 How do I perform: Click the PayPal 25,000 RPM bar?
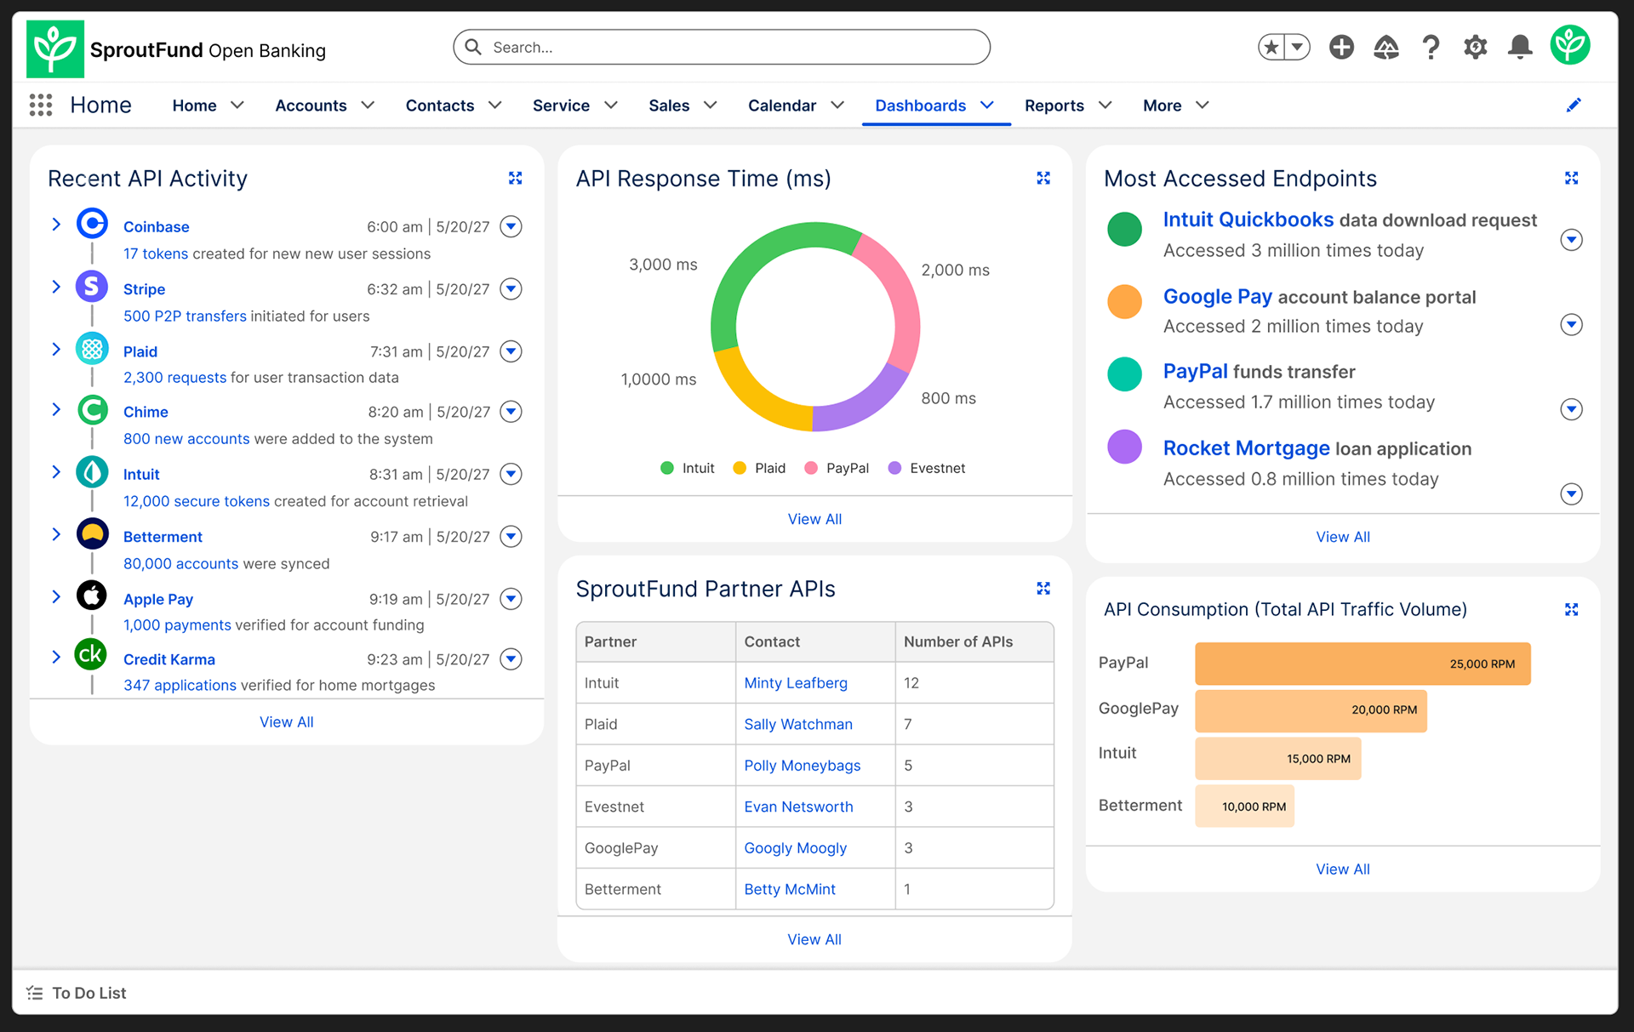click(x=1363, y=664)
